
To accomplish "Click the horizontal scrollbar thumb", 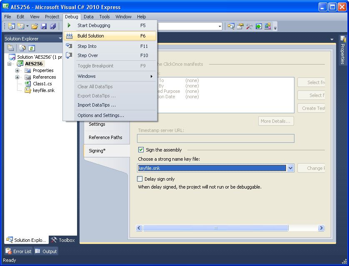I will 215,228.
